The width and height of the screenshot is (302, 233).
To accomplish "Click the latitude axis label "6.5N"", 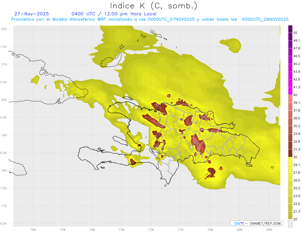I will pyautogui.click(x=4, y=223).
